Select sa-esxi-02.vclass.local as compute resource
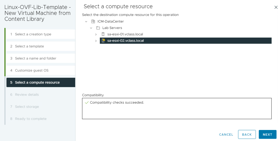The width and height of the screenshot is (278, 141). pyautogui.click(x=186, y=41)
